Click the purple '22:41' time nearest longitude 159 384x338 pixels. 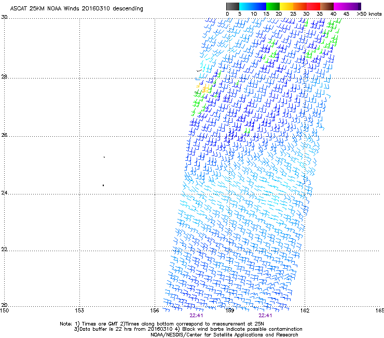point(196,316)
